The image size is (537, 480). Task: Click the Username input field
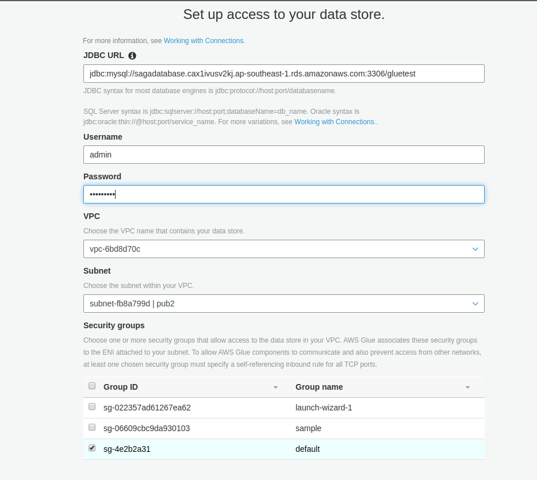click(x=283, y=155)
